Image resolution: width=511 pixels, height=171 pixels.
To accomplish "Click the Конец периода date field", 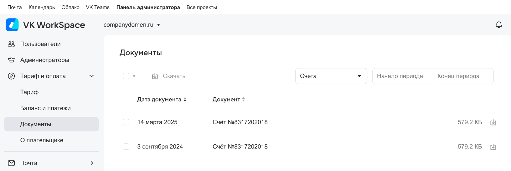I will coord(463,76).
